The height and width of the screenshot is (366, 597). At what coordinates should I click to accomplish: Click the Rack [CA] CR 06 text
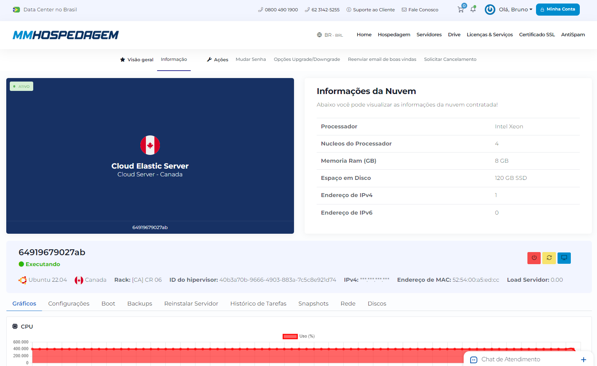[x=138, y=280]
